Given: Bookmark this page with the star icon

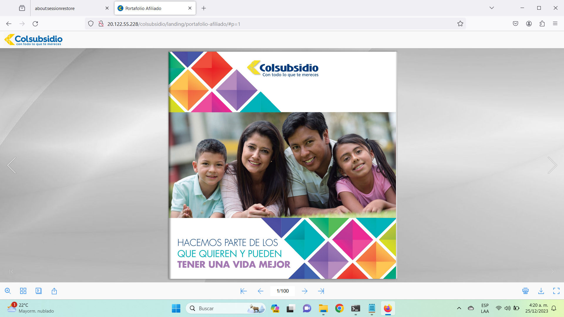Looking at the screenshot, I should (460, 24).
